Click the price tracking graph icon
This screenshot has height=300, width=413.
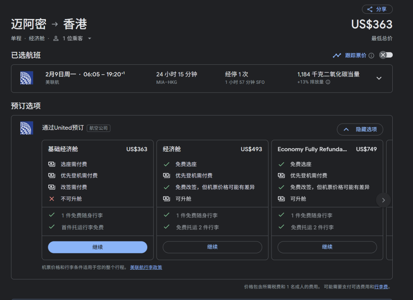(x=337, y=55)
